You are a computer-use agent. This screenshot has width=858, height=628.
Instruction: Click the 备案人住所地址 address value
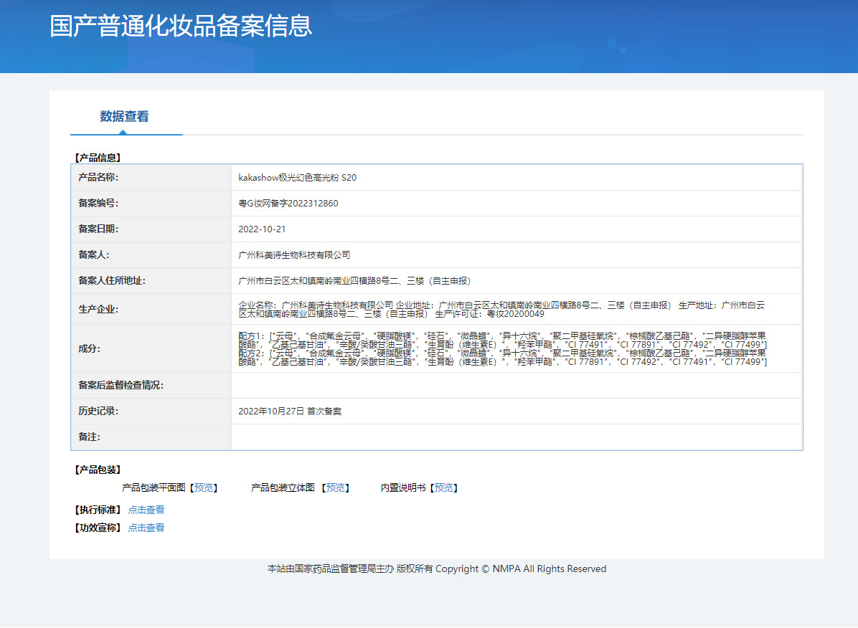click(354, 281)
